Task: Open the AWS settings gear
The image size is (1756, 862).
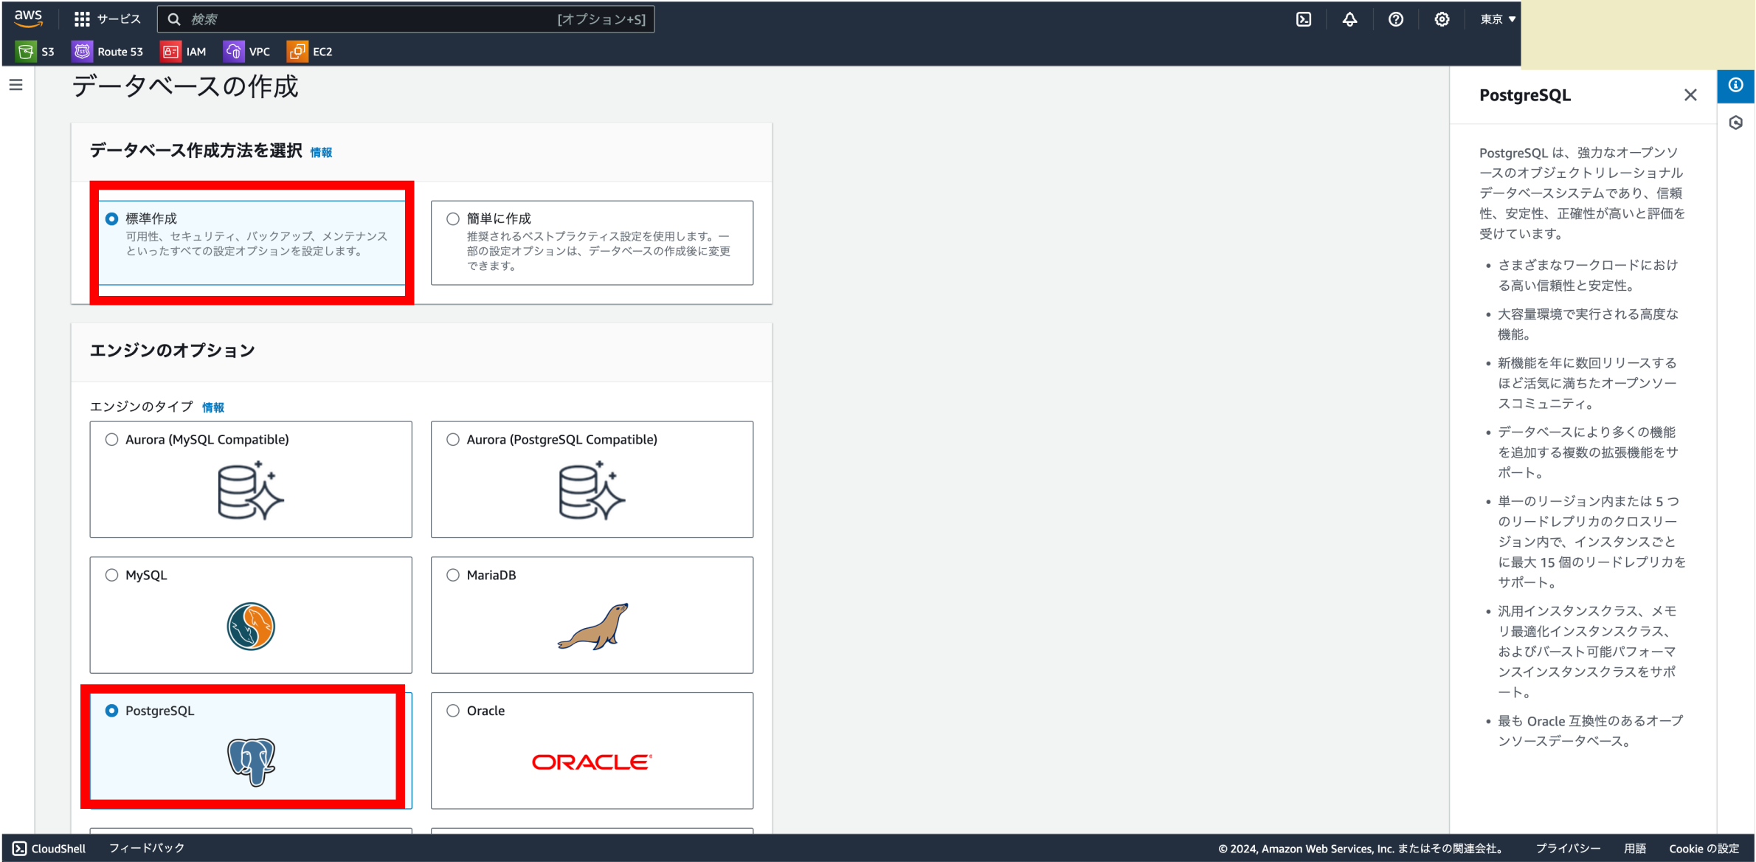Action: [1442, 19]
